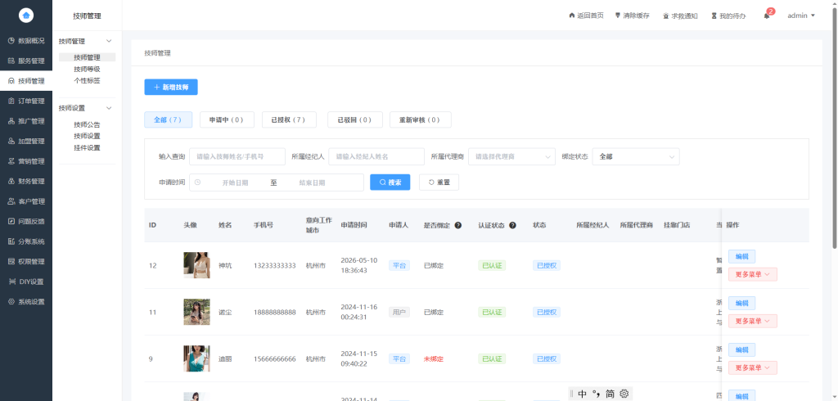
Task: Click the 搜索 button
Action: coord(390,182)
